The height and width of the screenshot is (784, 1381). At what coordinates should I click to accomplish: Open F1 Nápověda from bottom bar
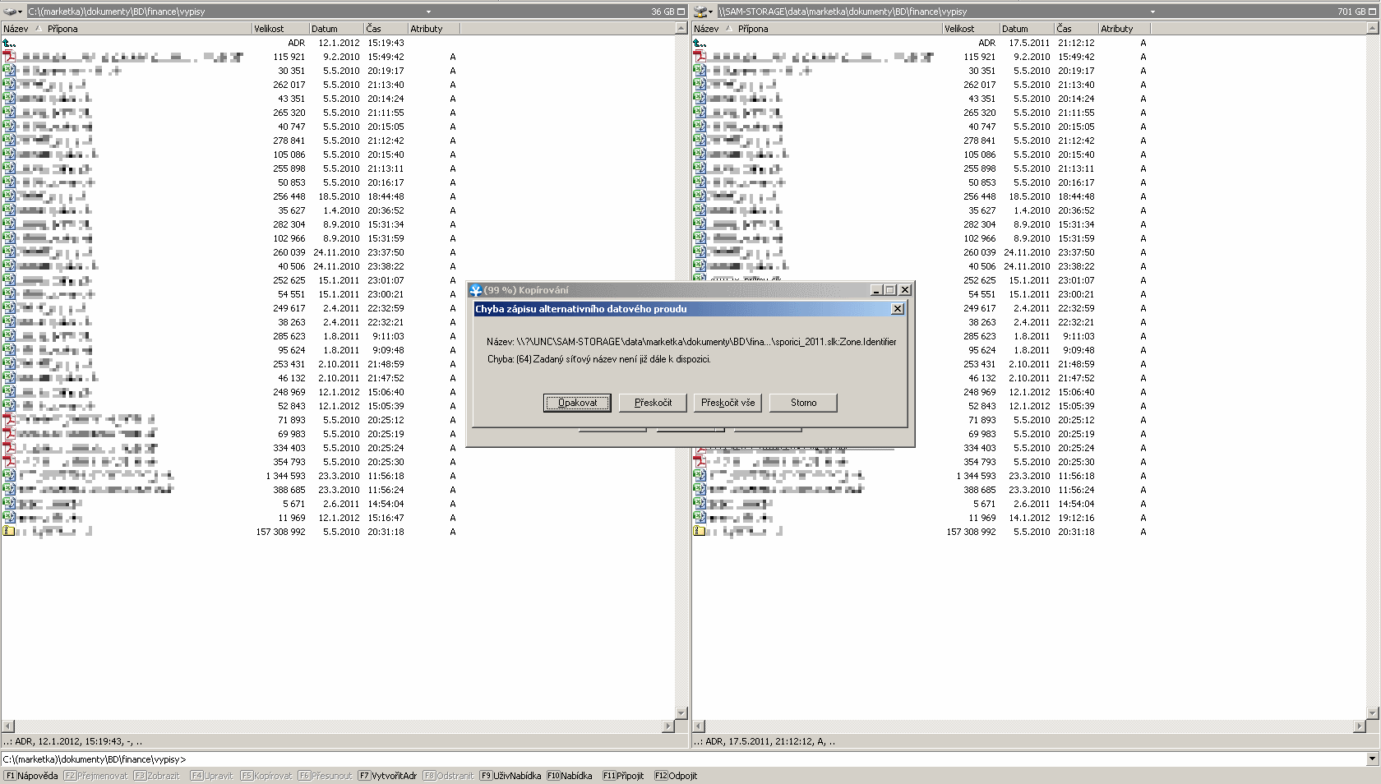(31, 776)
